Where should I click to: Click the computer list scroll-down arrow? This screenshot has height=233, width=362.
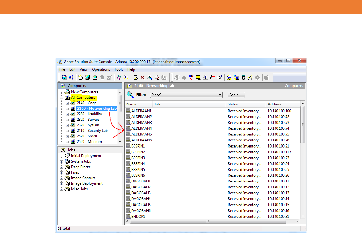[x=303, y=216]
